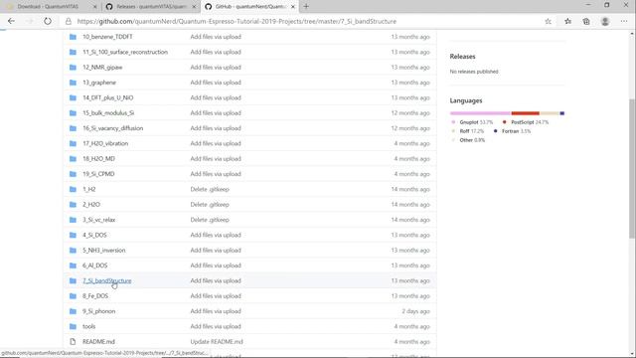Open the 18_H2O_MD folder

[98, 159]
